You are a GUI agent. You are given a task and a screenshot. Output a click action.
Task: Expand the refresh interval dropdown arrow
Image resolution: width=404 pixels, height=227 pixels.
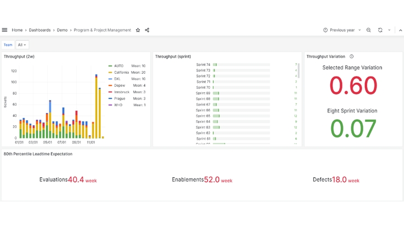click(x=389, y=30)
